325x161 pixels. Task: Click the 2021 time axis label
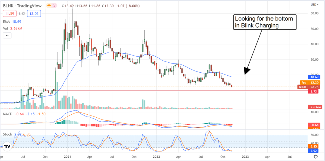tap(68, 157)
